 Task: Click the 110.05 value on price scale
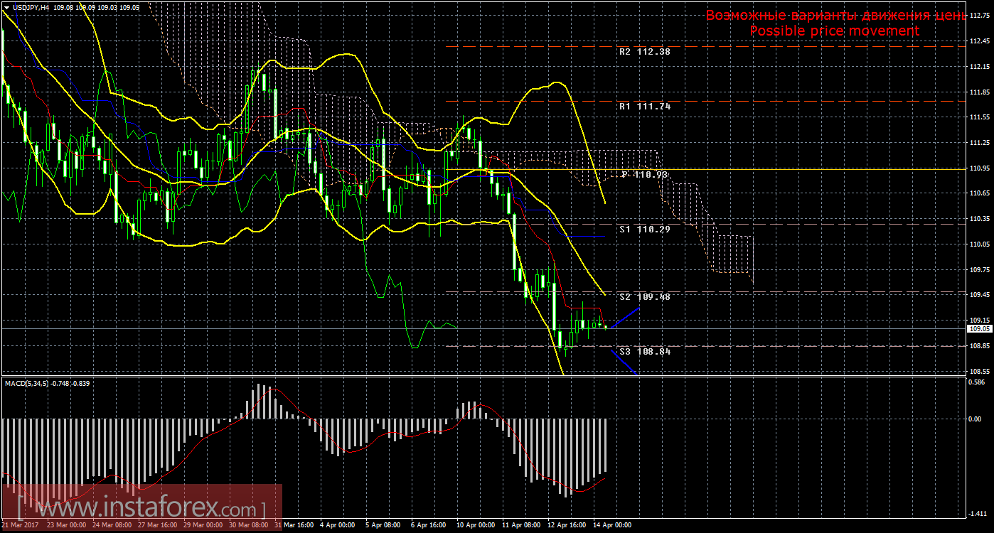979,244
